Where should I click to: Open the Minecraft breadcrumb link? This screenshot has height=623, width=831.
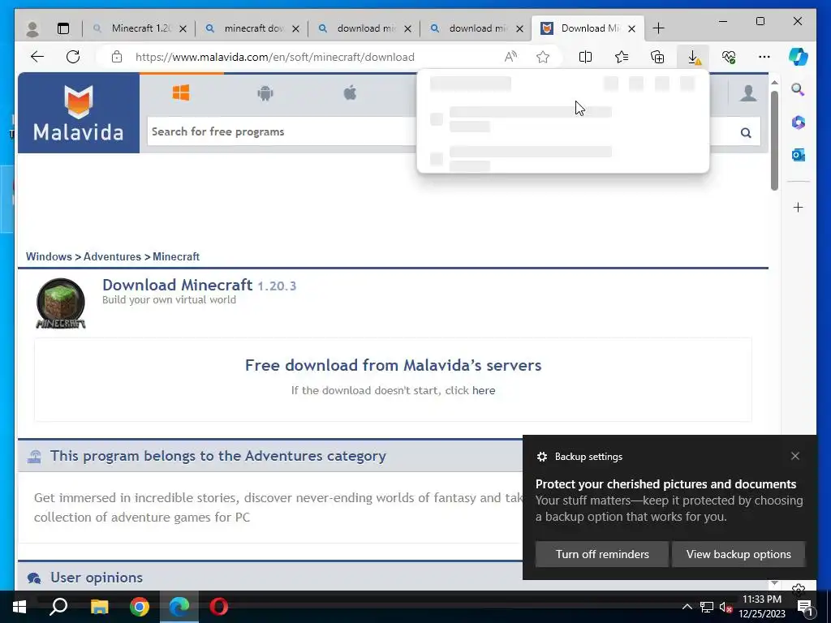tap(176, 256)
